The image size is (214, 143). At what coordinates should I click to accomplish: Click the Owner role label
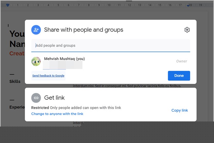pos(182,61)
